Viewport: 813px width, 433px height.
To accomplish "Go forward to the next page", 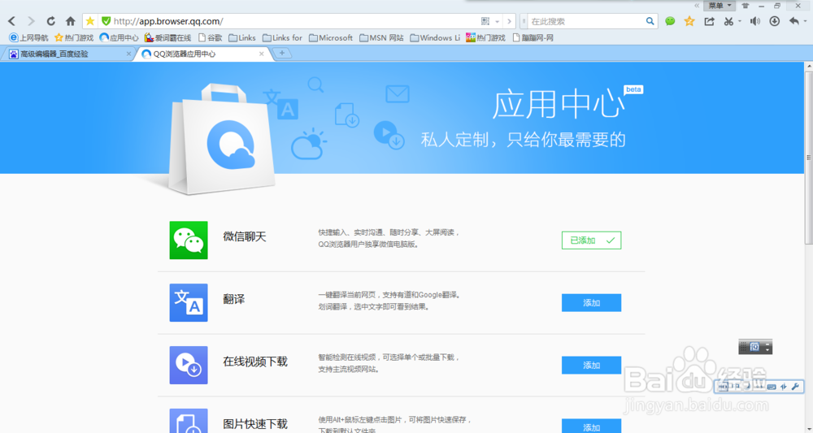I will coord(31,21).
